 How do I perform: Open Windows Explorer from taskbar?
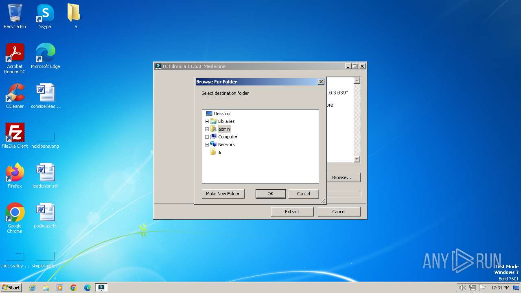tap(46, 288)
